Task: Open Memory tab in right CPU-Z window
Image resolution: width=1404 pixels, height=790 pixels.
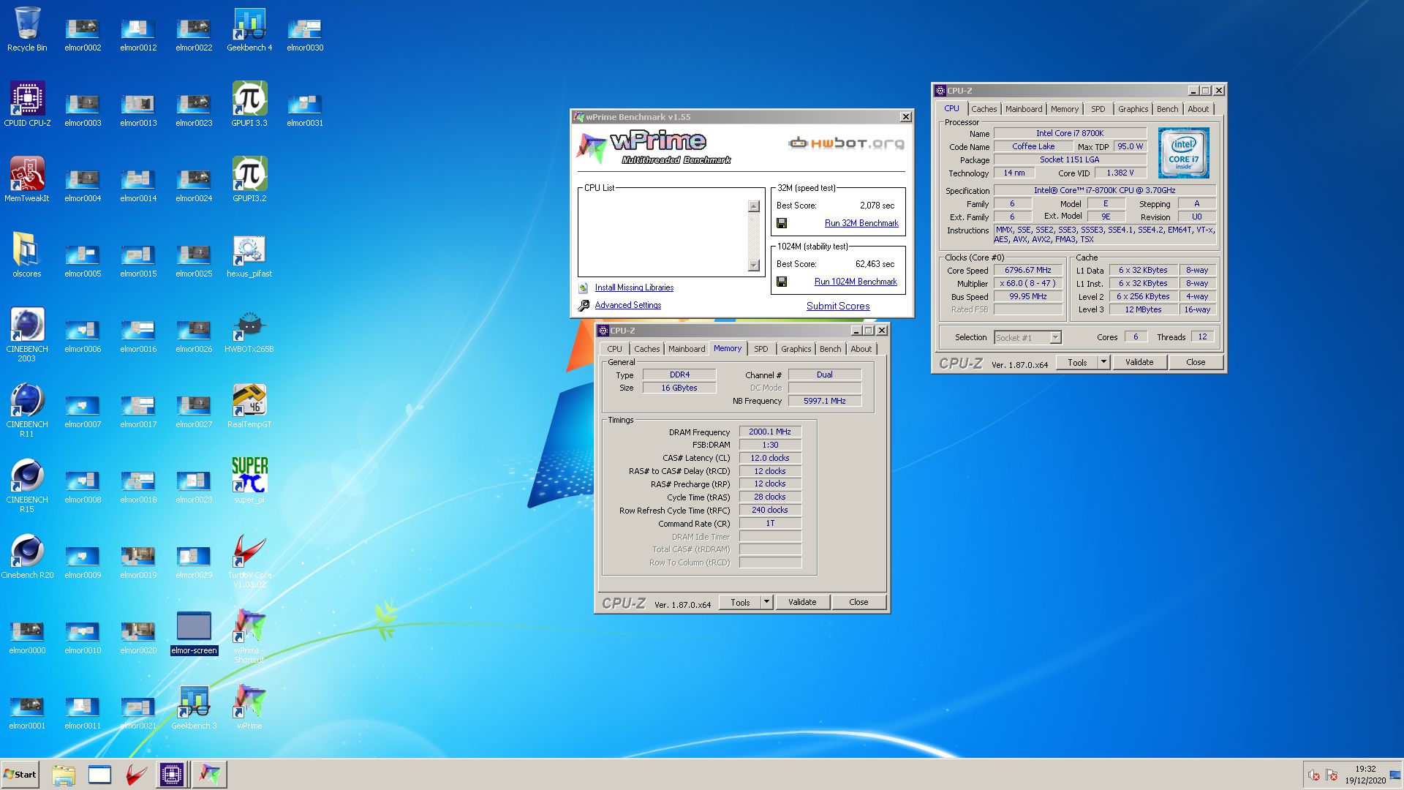Action: point(1064,109)
